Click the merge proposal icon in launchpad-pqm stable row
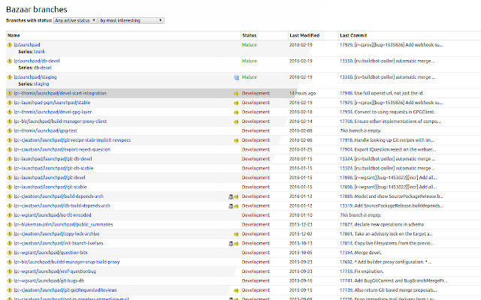481x300 pixels. 236,103
